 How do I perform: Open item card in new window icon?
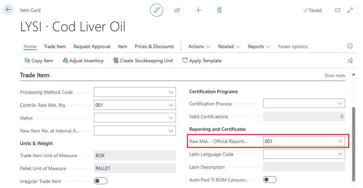point(338,10)
